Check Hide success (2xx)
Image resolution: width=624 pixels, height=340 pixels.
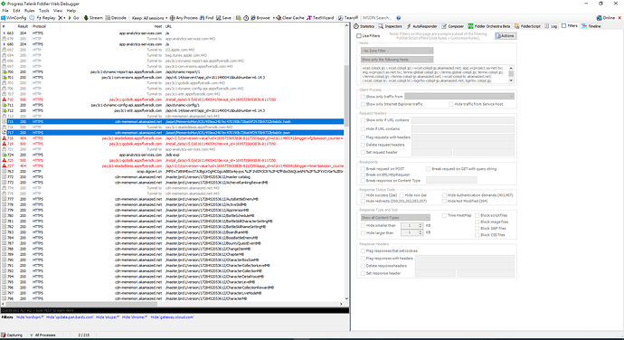point(363,195)
